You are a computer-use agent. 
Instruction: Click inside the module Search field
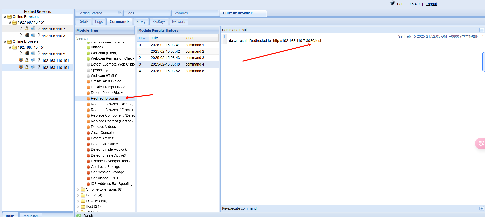tap(105, 38)
